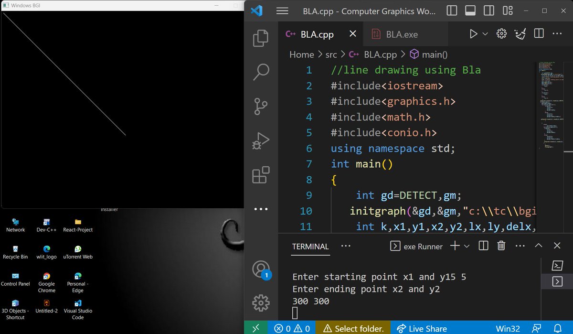Expand the run button dropdown arrow
This screenshot has height=334, width=573.
485,34
